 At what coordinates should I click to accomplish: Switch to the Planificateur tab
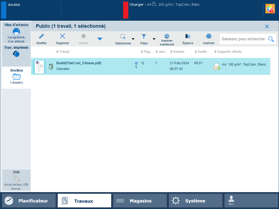click(29, 201)
